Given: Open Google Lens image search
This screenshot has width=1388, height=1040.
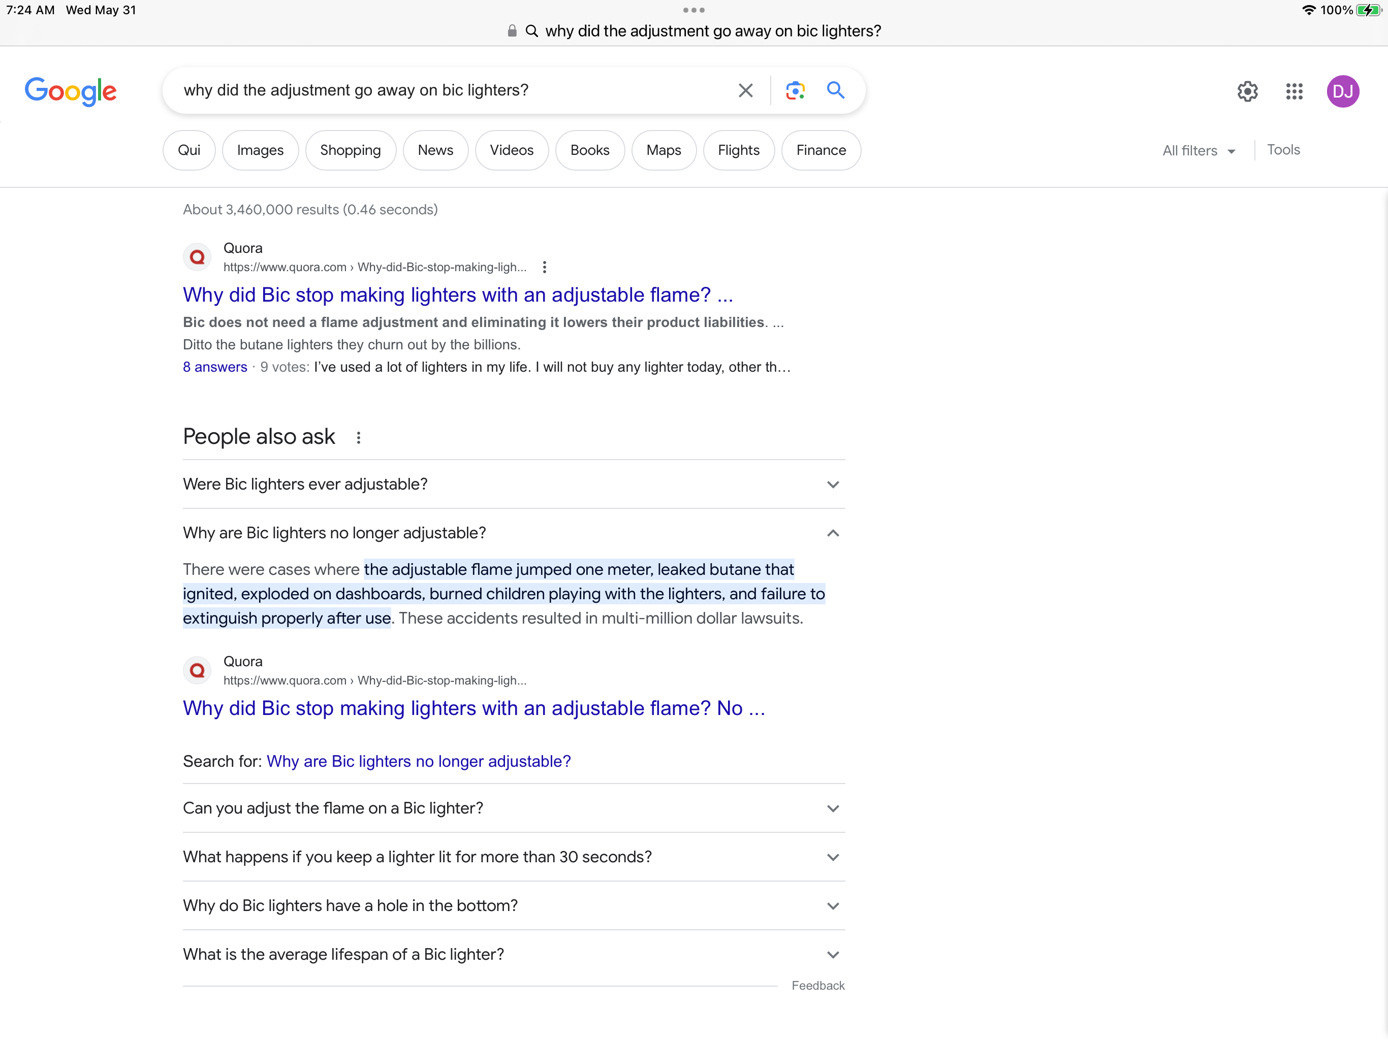Looking at the screenshot, I should pyautogui.click(x=795, y=90).
